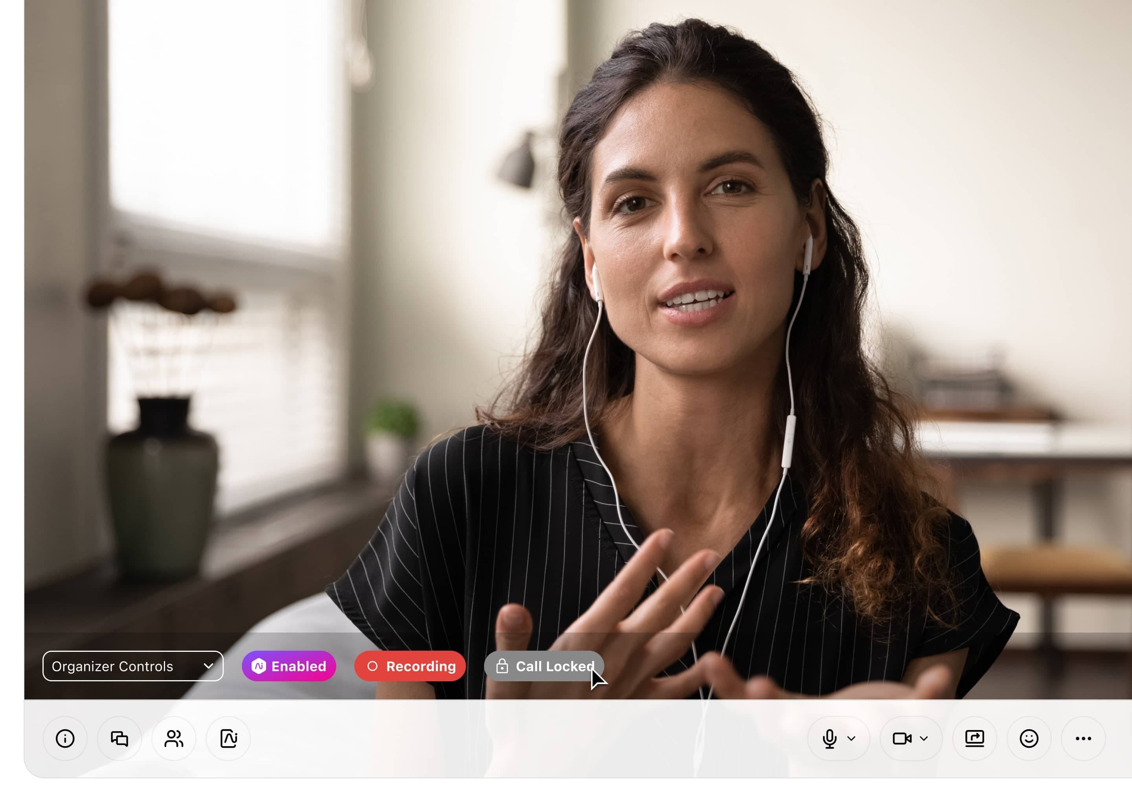The width and height of the screenshot is (1132, 802).
Task: Toggle the AI Enabled status
Action: click(289, 666)
